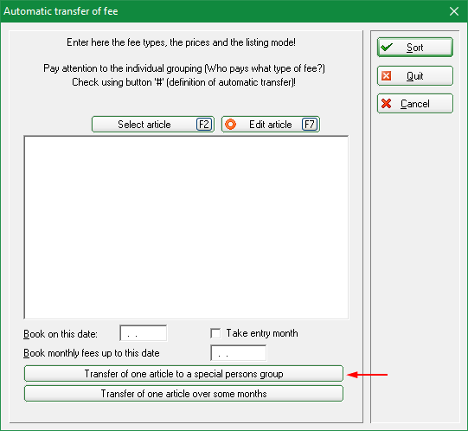This screenshot has width=468, height=431.
Task: Click the green checkmark icon beside Sort
Action: [x=387, y=48]
